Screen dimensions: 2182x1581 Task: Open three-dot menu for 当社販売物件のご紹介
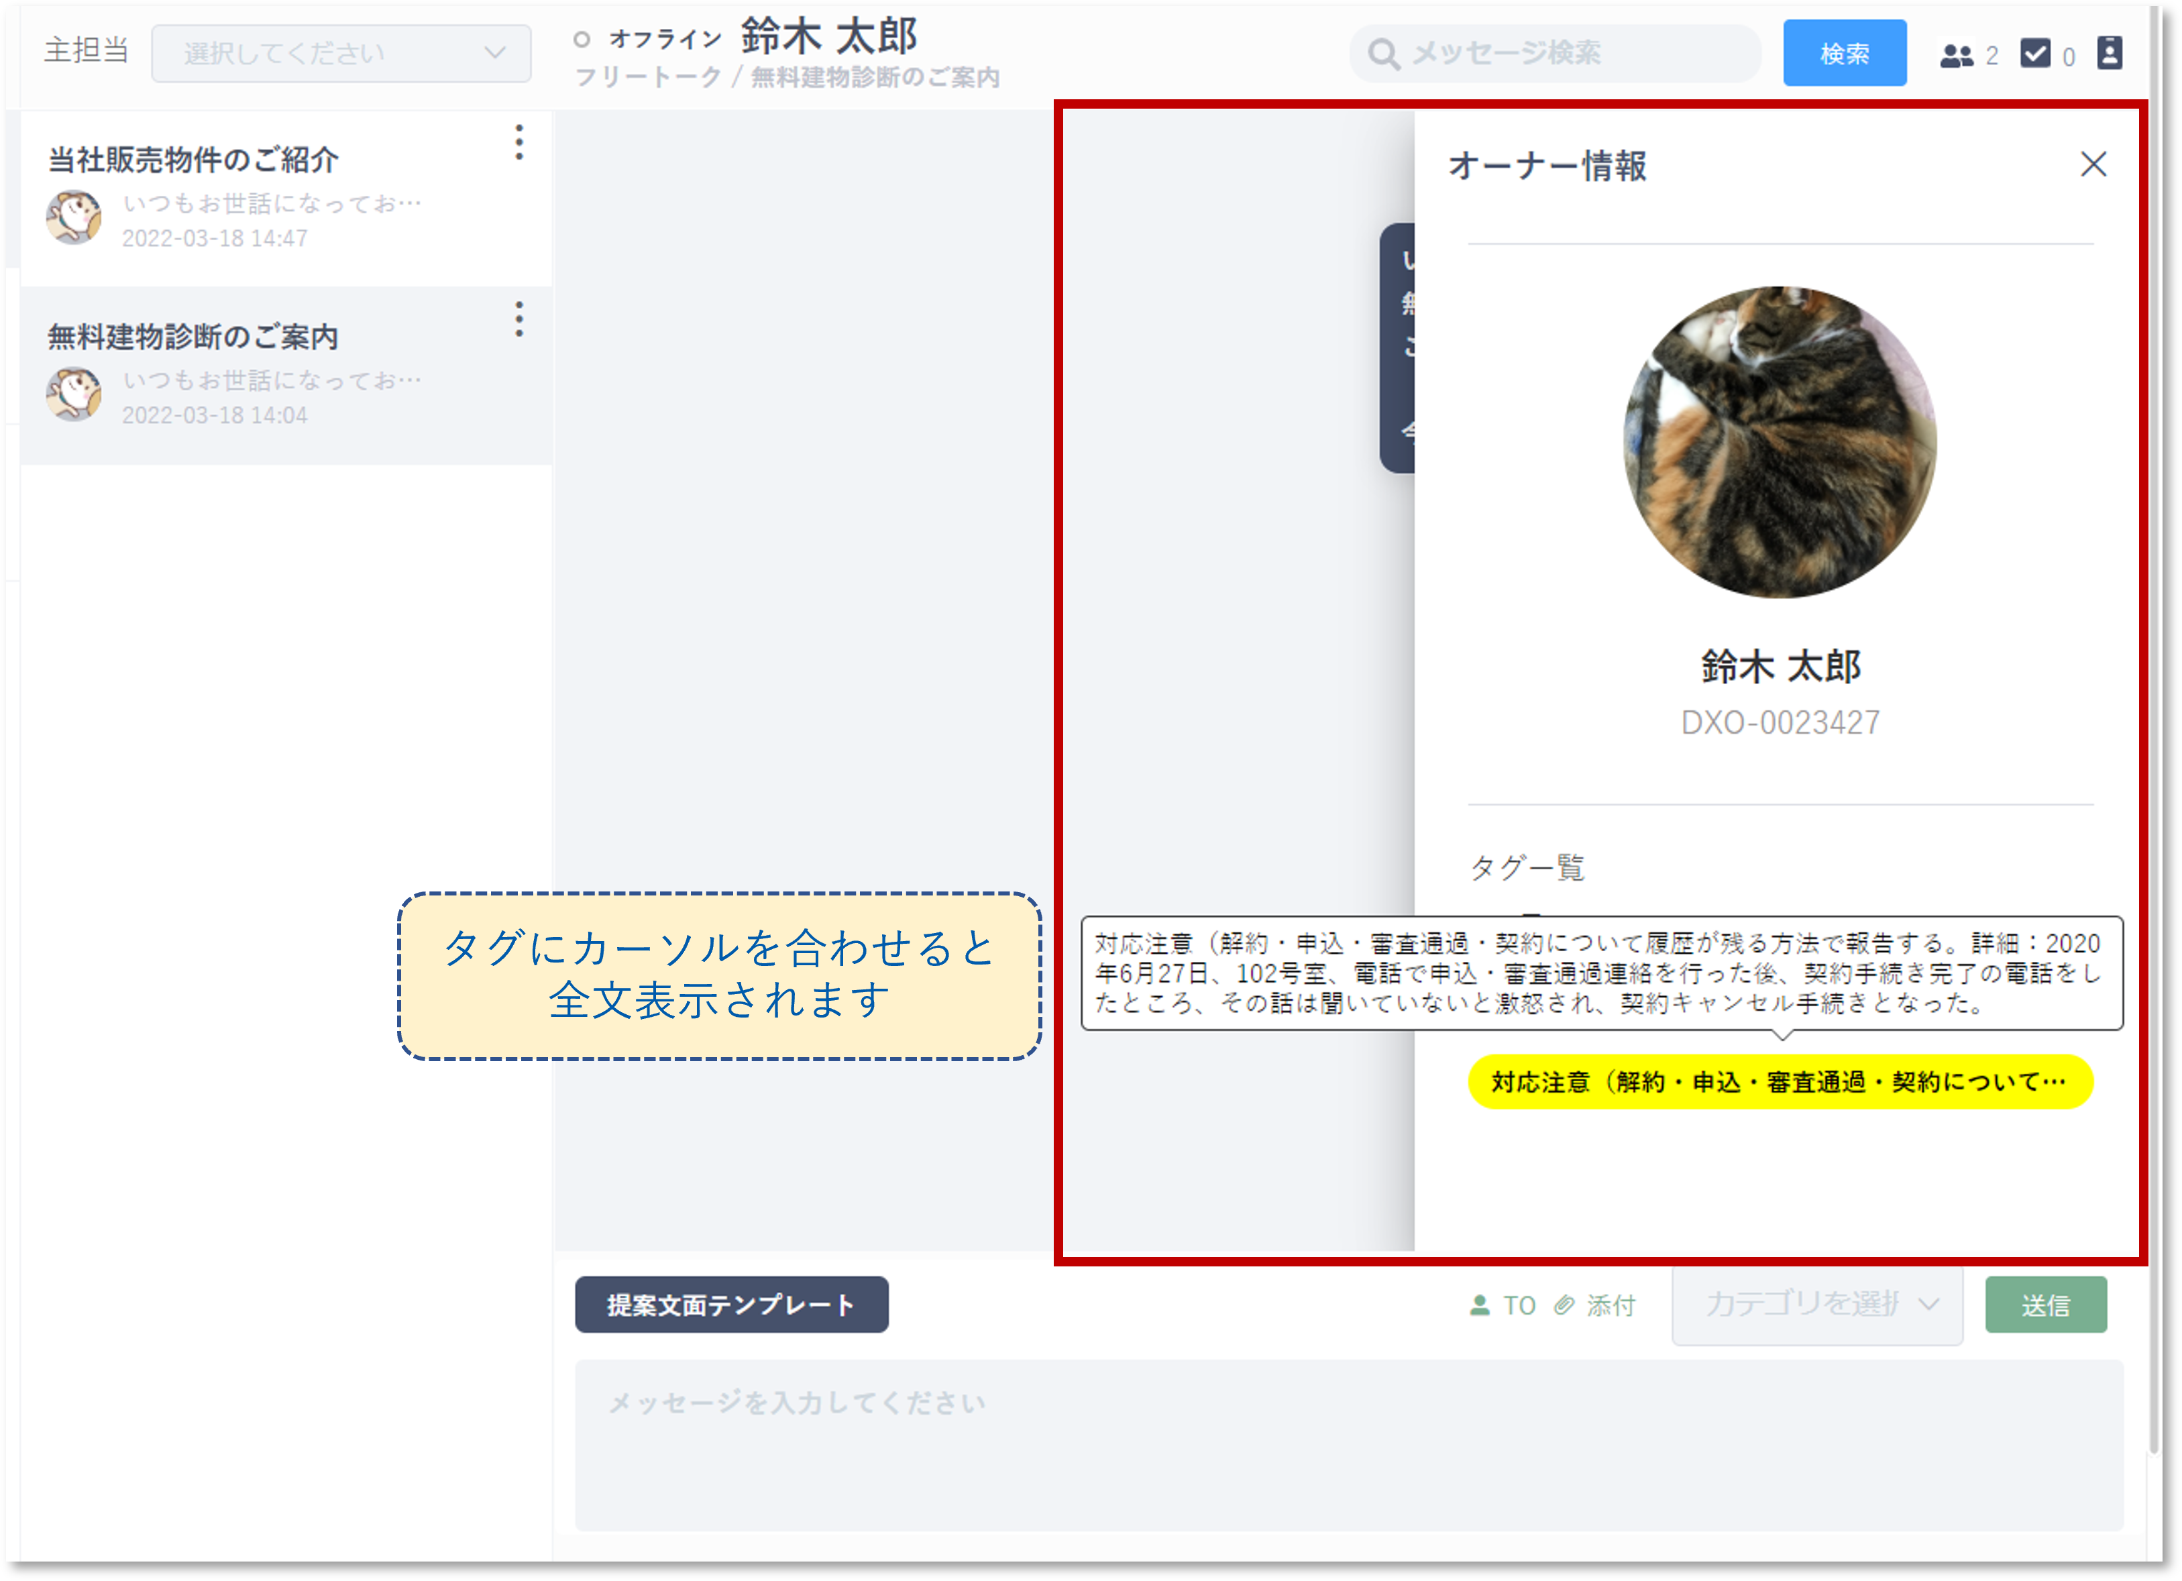[x=520, y=142]
